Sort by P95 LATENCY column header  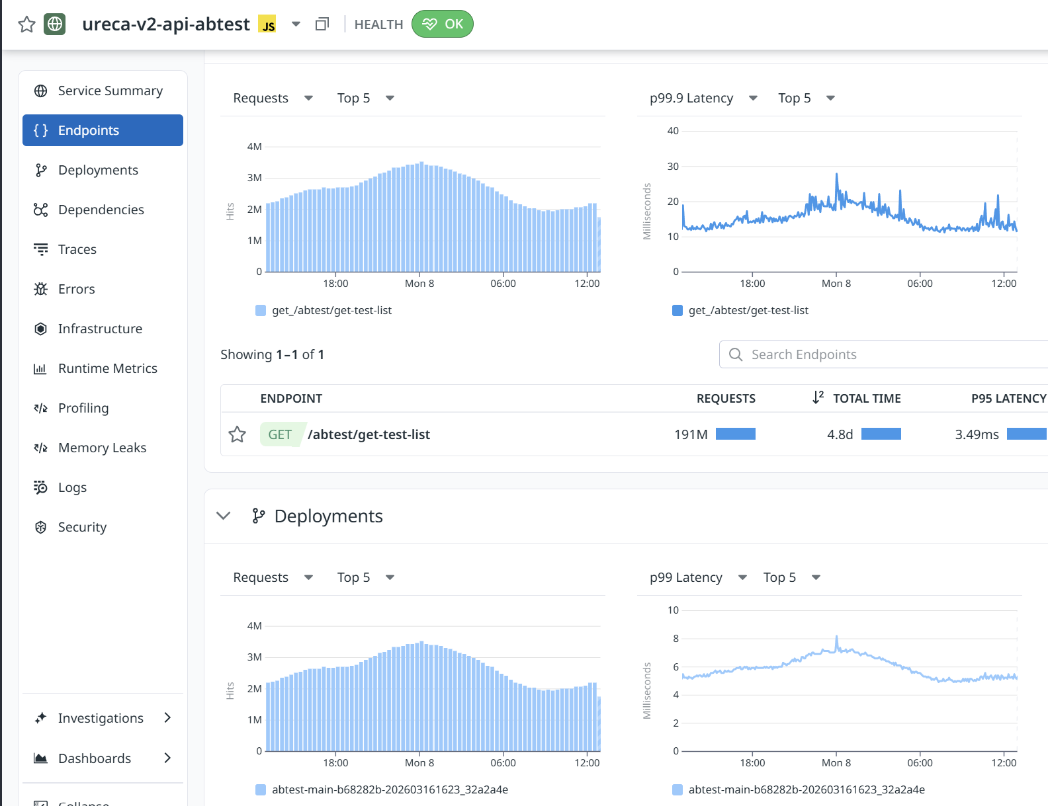pos(1008,399)
